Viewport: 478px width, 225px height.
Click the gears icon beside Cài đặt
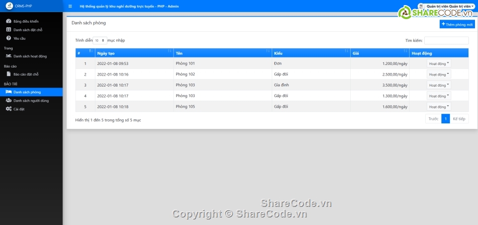pos(9,109)
